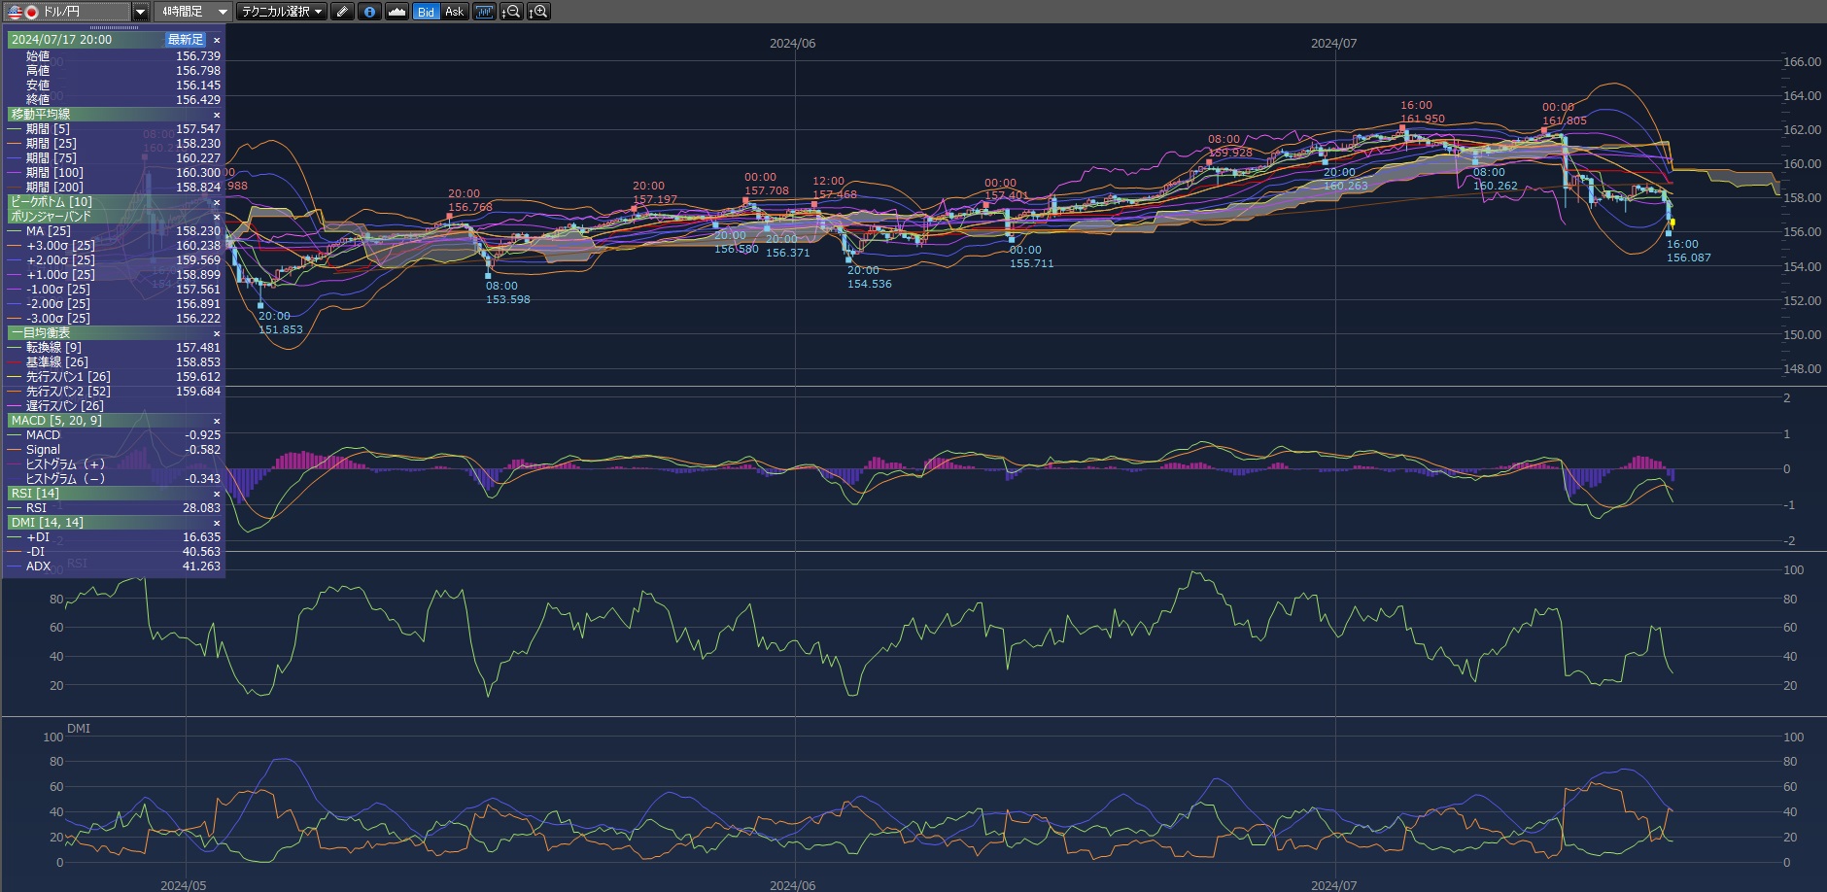
Task: Click the blue information icon
Action: coord(369,12)
